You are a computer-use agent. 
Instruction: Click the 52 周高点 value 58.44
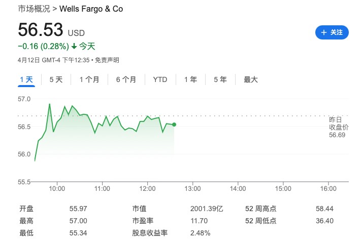click(324, 209)
